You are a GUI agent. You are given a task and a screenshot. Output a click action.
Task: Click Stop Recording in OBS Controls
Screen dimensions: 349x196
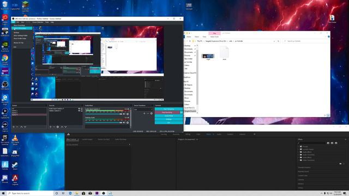(x=167, y=113)
